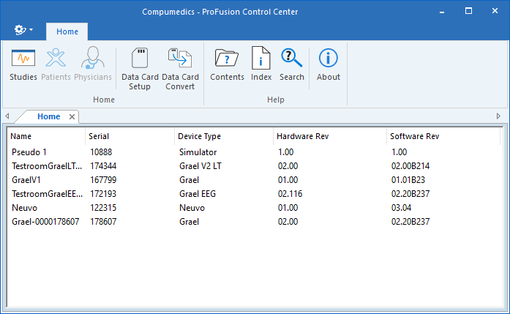Viewport: 510px width, 314px height.
Task: Click software rev 01.01B23
Action: point(408,180)
